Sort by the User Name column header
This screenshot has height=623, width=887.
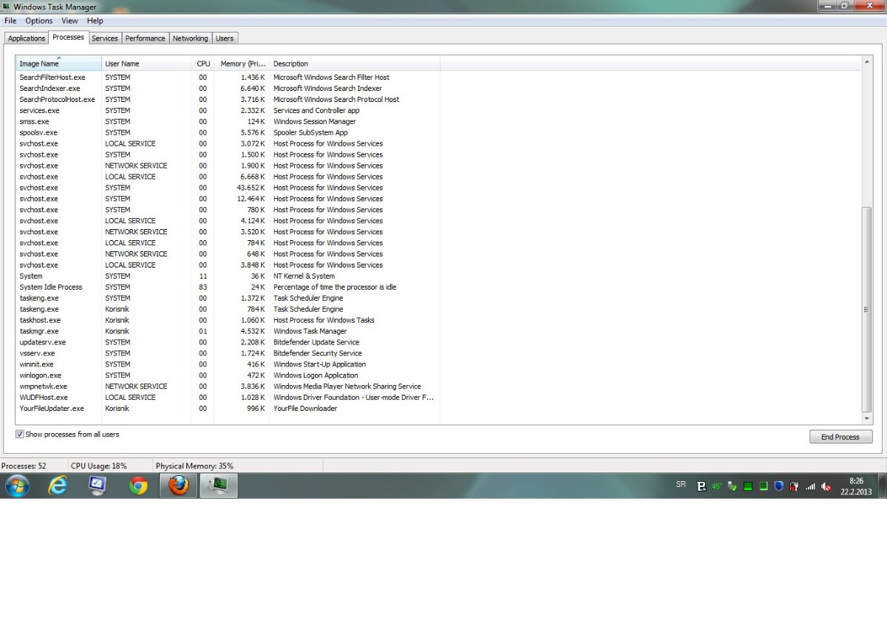point(146,64)
